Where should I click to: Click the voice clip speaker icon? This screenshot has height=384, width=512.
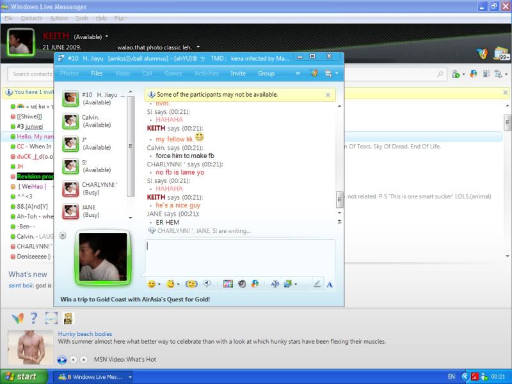click(x=207, y=284)
